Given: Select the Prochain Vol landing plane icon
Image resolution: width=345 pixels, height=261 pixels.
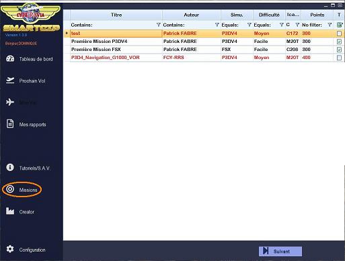Looking at the screenshot, I should (10, 81).
